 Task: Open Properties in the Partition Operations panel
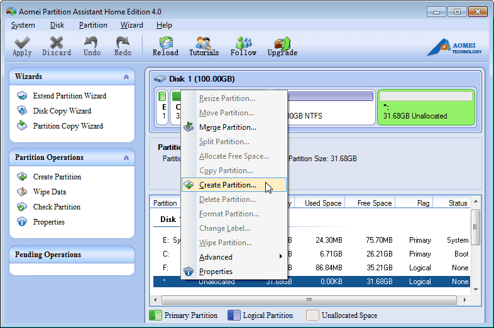[49, 222]
